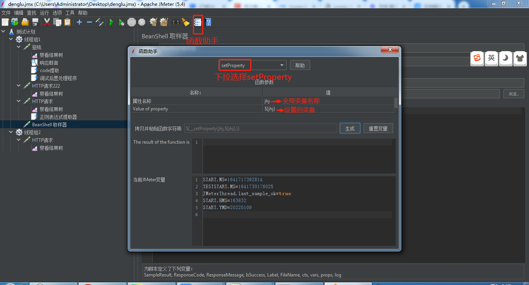Click the 拷贝并粘贴函数字符串 text field
529x285 pixels.
tap(260, 129)
